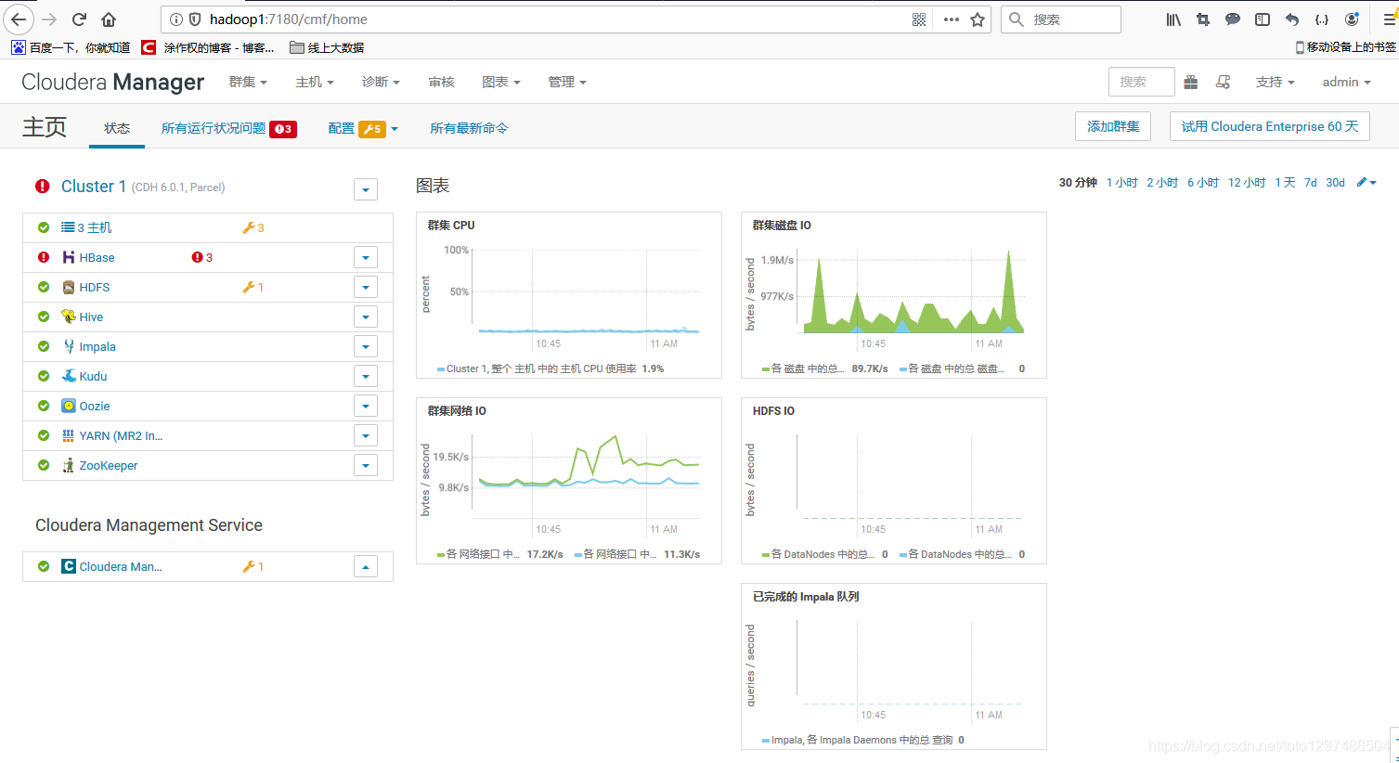The height and width of the screenshot is (763, 1399).
Task: Open the YARN (MR2 In... service link
Action: point(121,435)
